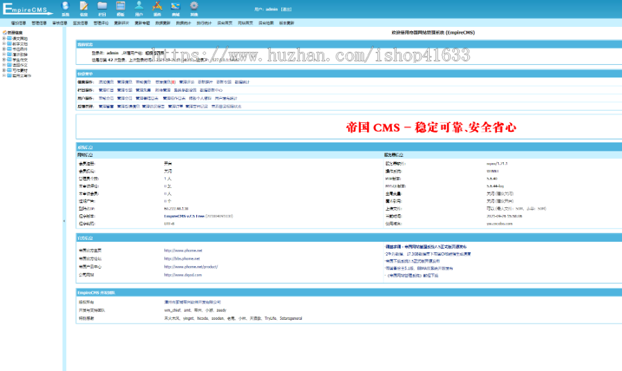Open the EmpireCMS v7.5 Free version link

[184, 216]
